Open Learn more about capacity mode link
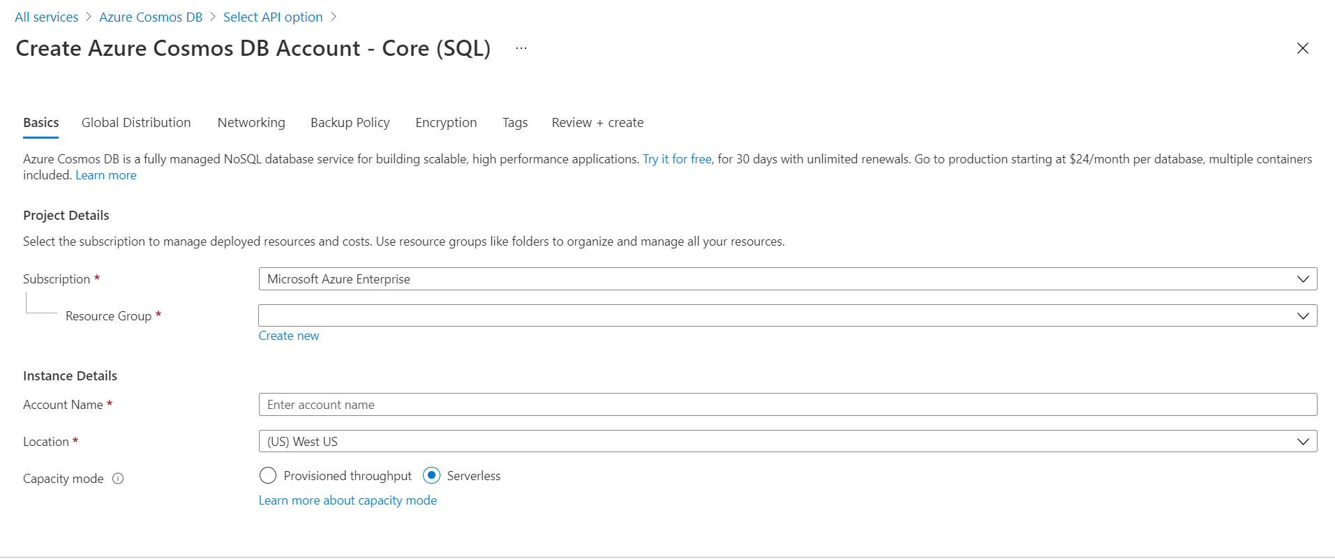 click(x=348, y=500)
